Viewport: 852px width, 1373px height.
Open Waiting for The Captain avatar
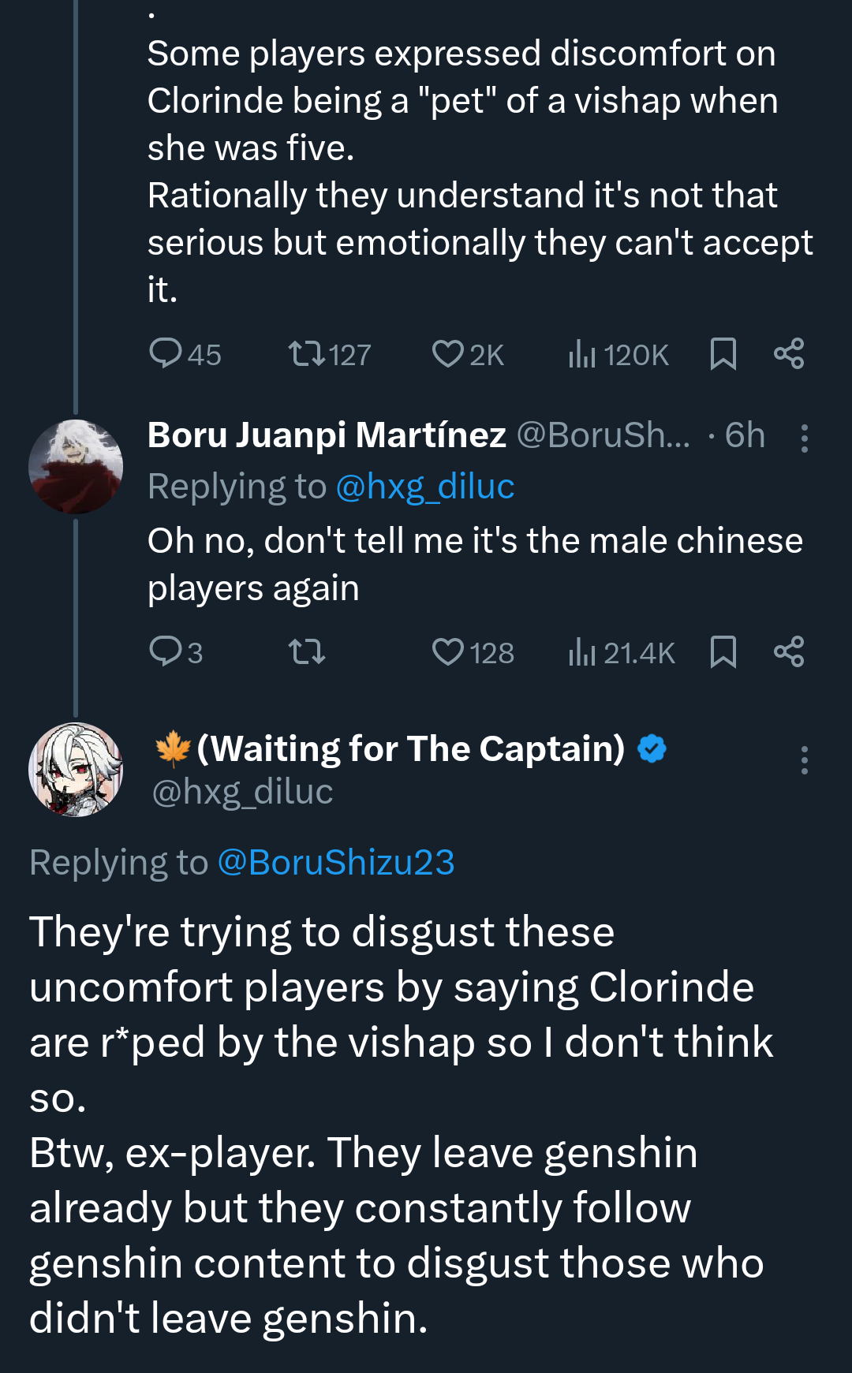76,769
